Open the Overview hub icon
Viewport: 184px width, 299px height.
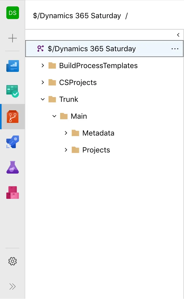click(13, 66)
